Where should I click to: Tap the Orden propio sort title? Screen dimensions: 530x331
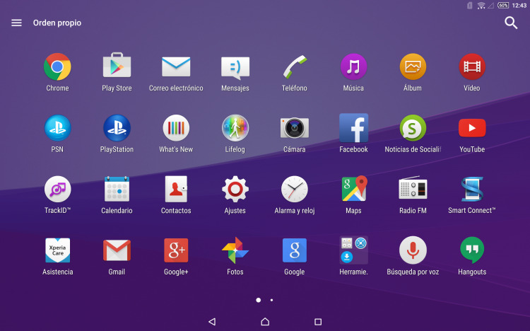(x=57, y=23)
